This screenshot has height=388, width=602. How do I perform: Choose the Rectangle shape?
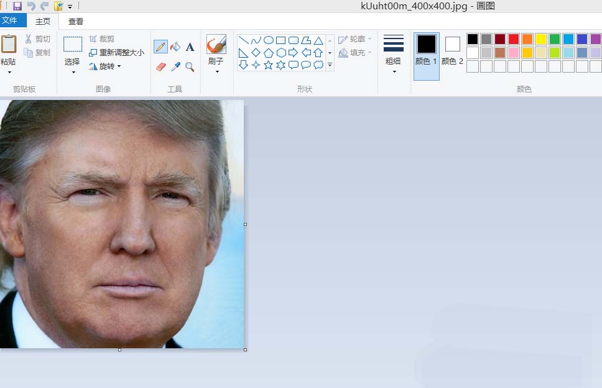click(281, 40)
